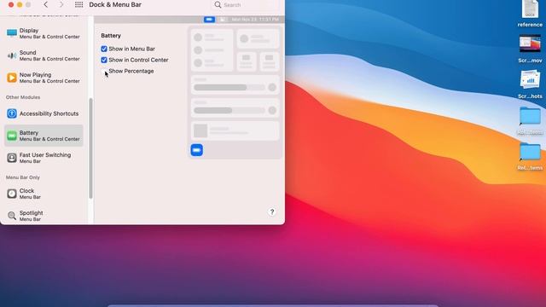546x307 pixels.
Task: Select Fast User Switching label
Action: (45, 155)
